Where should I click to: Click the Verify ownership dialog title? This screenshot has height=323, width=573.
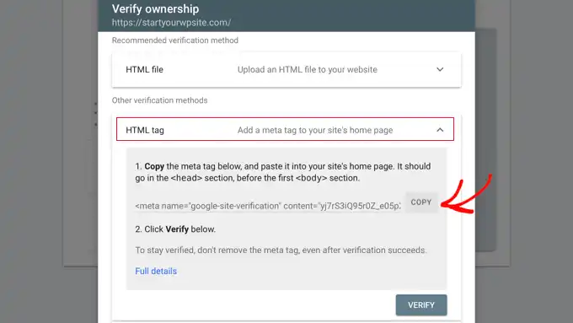[155, 8]
